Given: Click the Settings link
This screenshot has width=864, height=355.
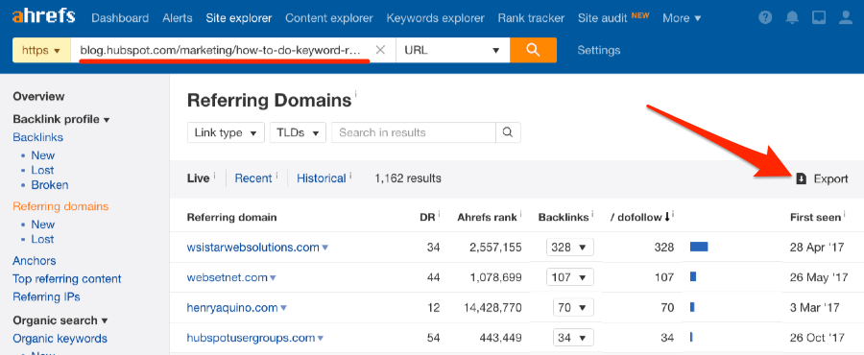Looking at the screenshot, I should point(598,50).
